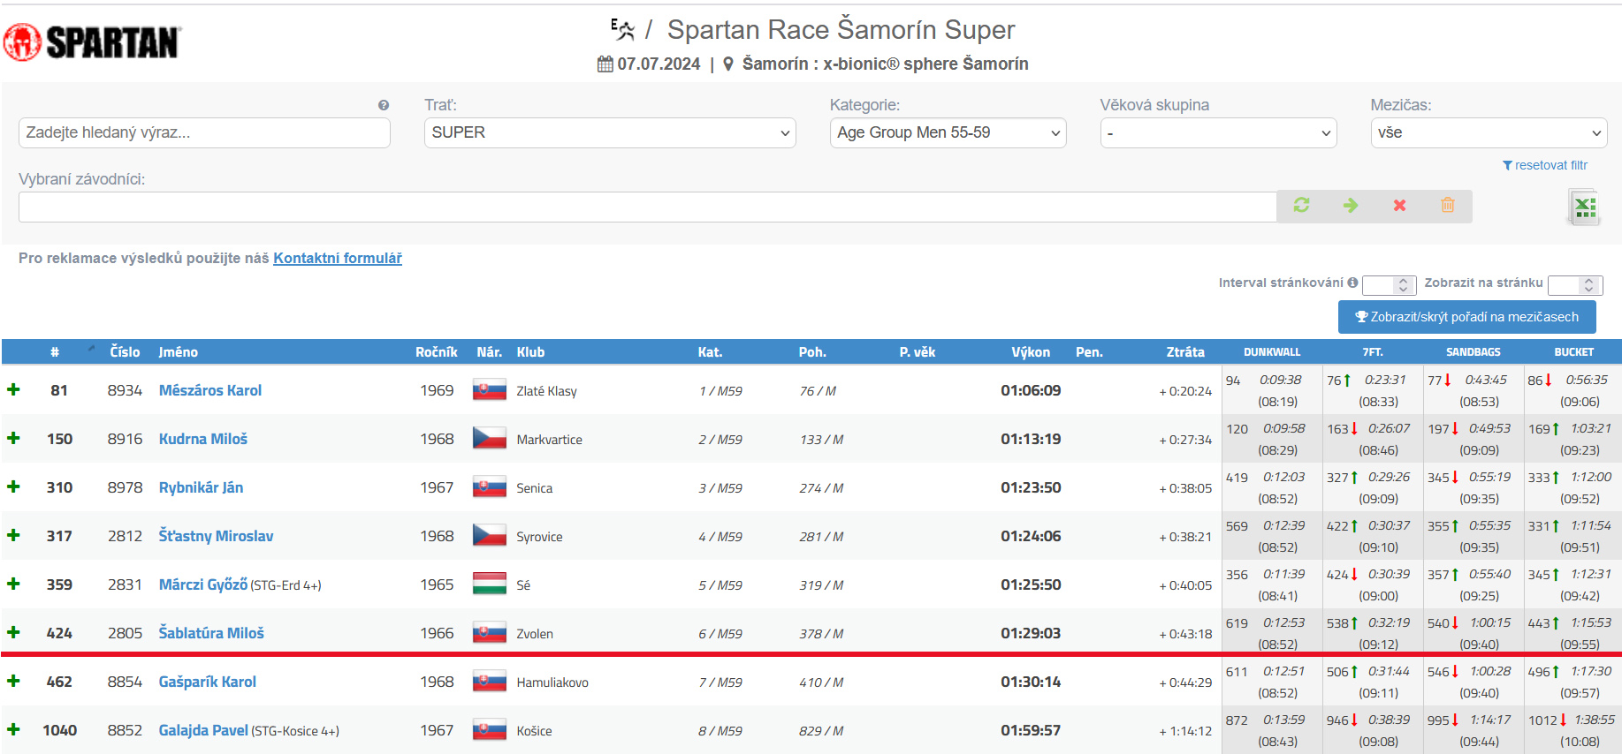The width and height of the screenshot is (1622, 754).
Task: Sort by the # column header
Action: tap(55, 351)
